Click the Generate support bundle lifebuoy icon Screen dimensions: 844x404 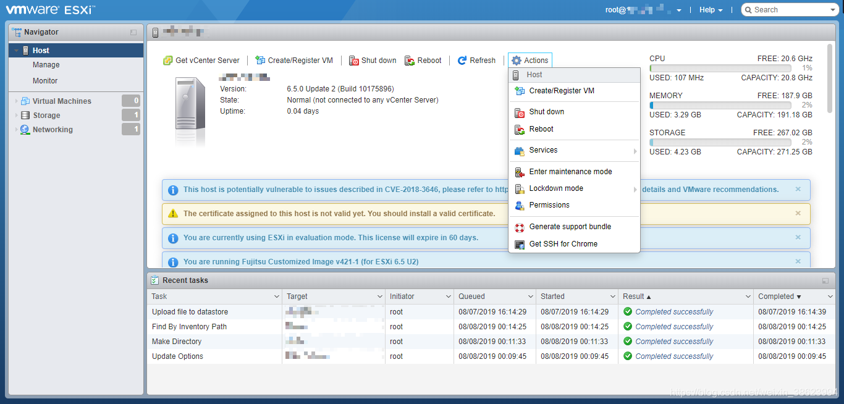tap(520, 227)
